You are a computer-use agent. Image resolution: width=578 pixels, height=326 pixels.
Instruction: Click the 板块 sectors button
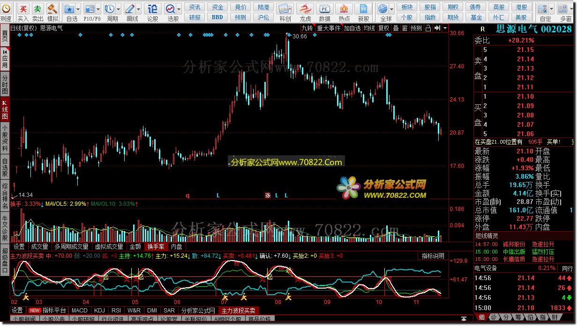click(407, 7)
